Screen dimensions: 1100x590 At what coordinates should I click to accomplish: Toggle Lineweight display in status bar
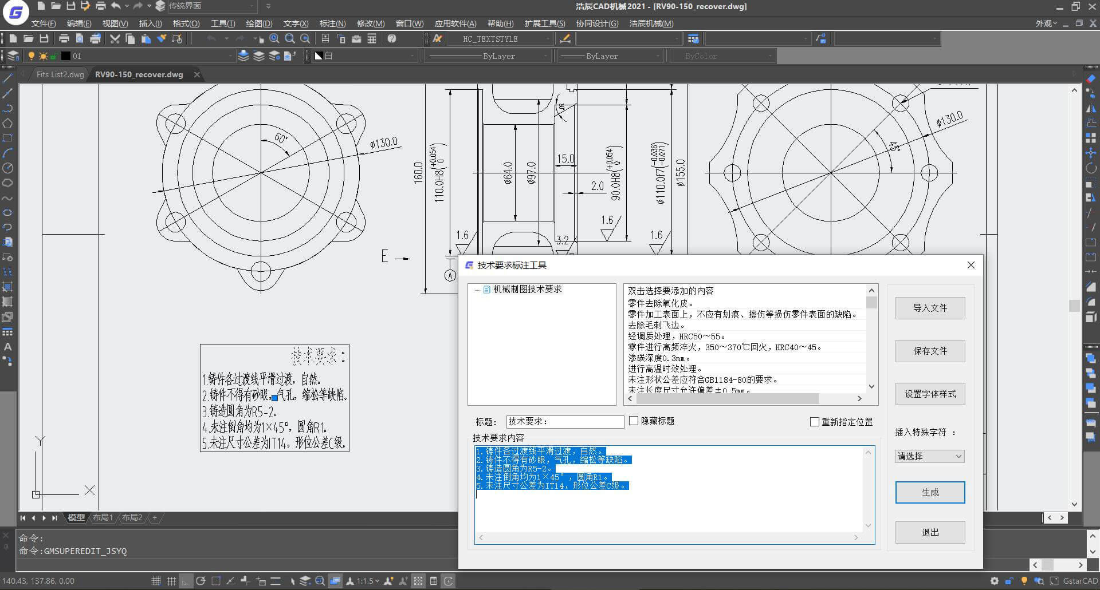276,581
